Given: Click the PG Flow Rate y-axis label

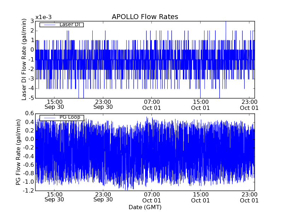Looking at the screenshot, I should (x=19, y=152).
